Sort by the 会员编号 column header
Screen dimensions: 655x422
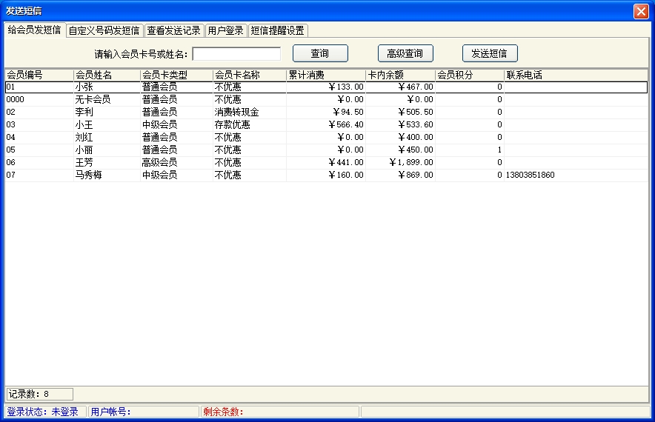(x=39, y=75)
